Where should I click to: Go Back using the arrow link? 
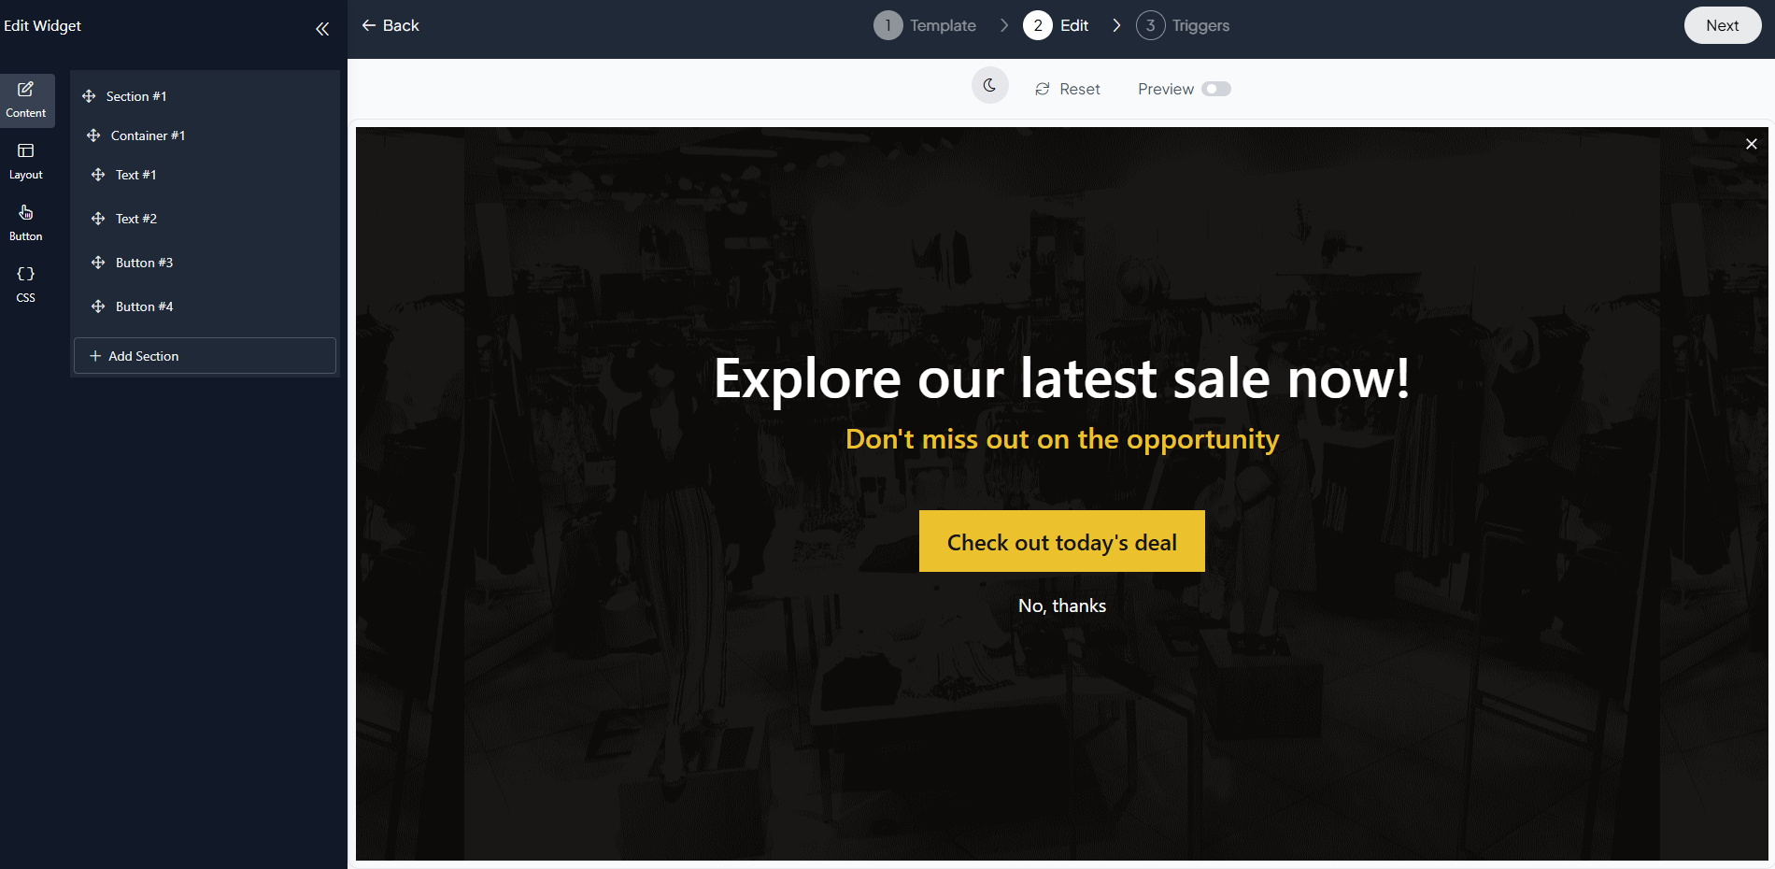coord(390,25)
